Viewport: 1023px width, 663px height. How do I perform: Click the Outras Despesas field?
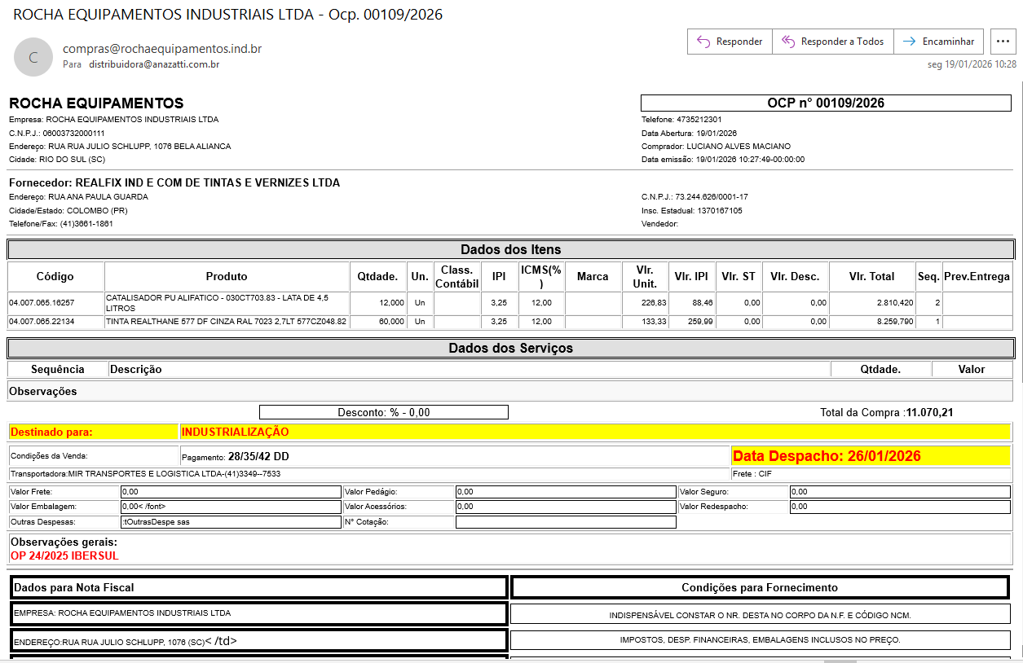coord(231,522)
